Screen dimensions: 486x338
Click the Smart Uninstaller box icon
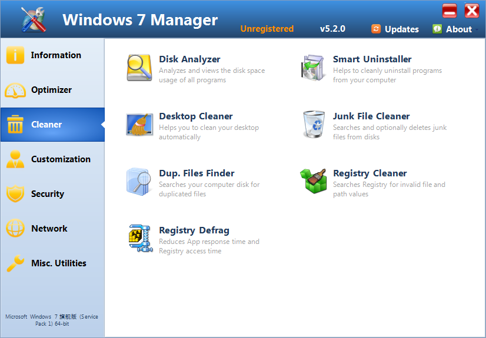(x=314, y=68)
